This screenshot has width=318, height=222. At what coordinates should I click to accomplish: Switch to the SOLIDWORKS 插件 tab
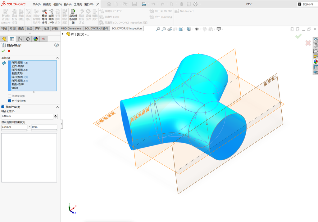97,28
